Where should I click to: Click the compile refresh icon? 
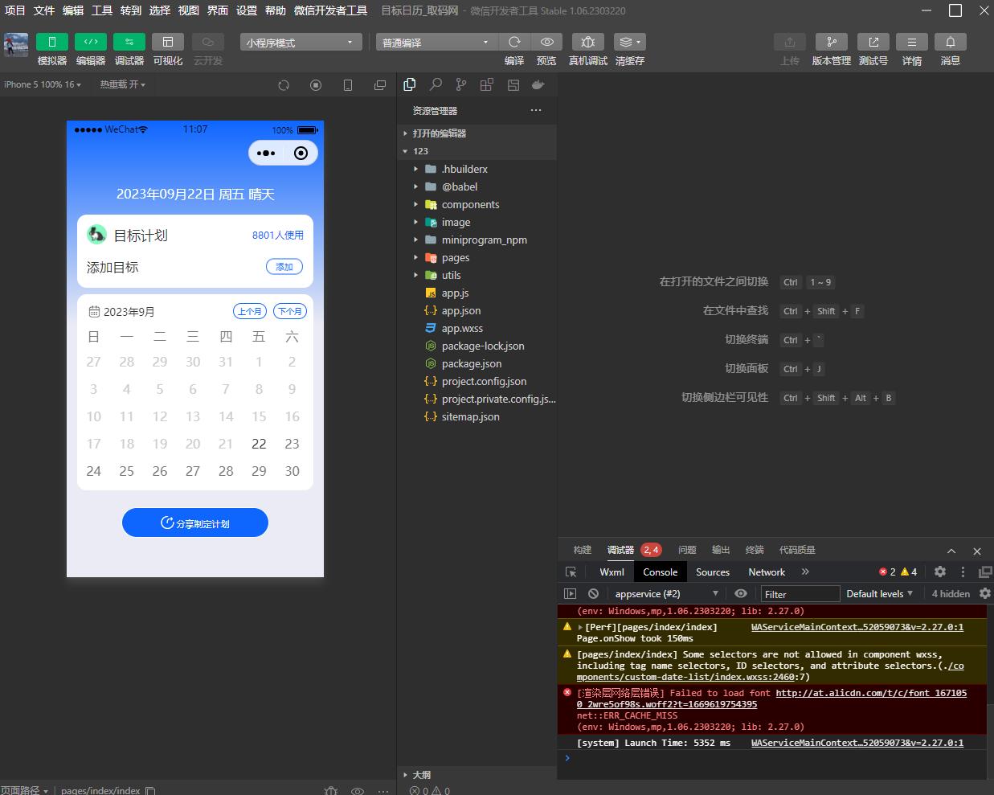point(514,42)
